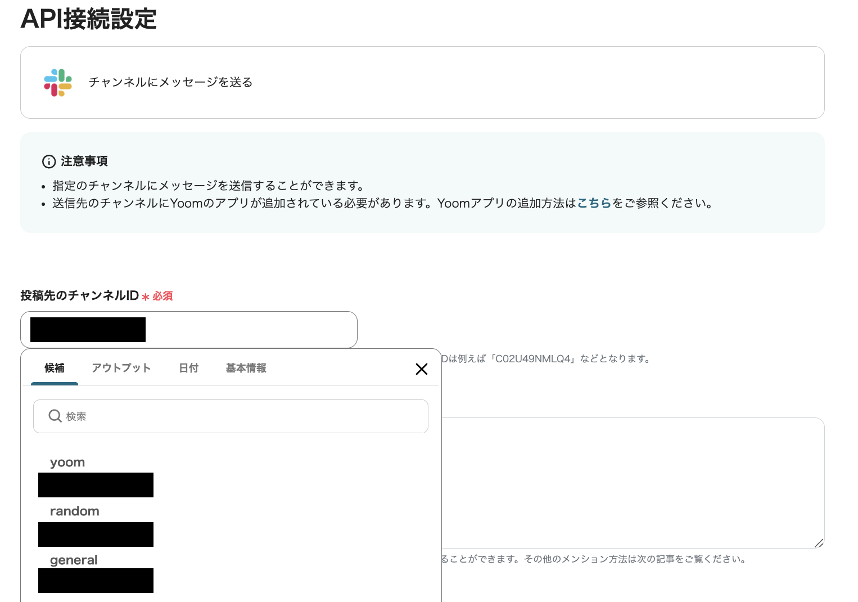The width and height of the screenshot is (858, 602).
Task: Click the textarea resize handle
Action: tap(819, 543)
